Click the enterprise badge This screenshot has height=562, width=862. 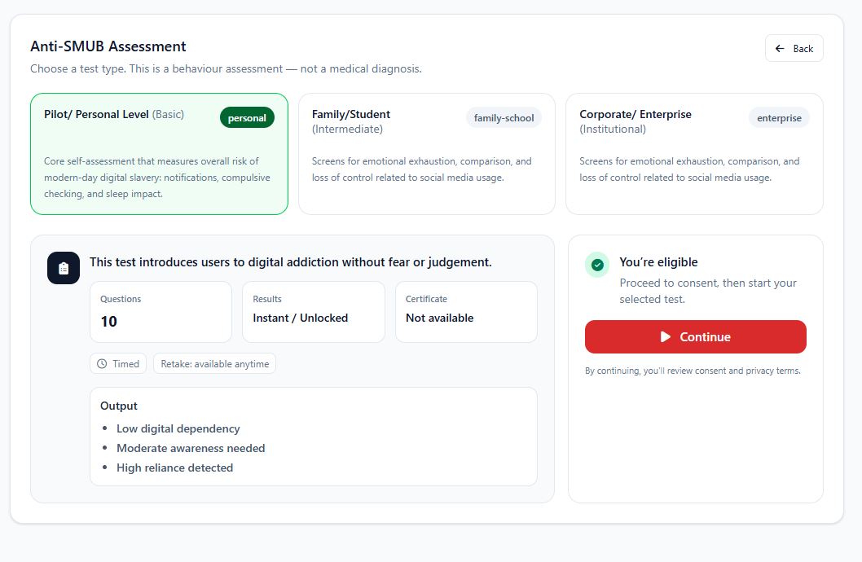pos(779,117)
